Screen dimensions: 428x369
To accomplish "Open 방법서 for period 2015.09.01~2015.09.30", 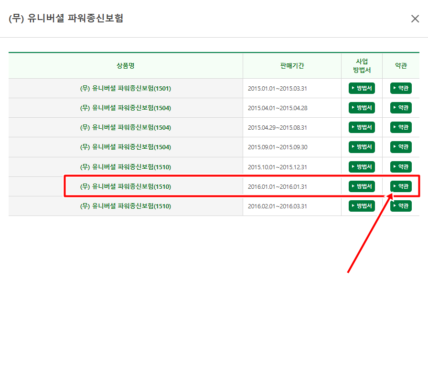I will click(x=362, y=147).
